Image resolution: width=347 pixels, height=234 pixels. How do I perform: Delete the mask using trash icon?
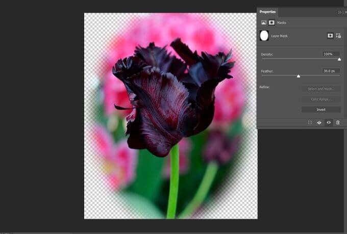(x=338, y=122)
